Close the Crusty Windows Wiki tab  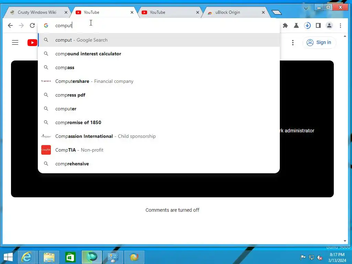(66, 12)
